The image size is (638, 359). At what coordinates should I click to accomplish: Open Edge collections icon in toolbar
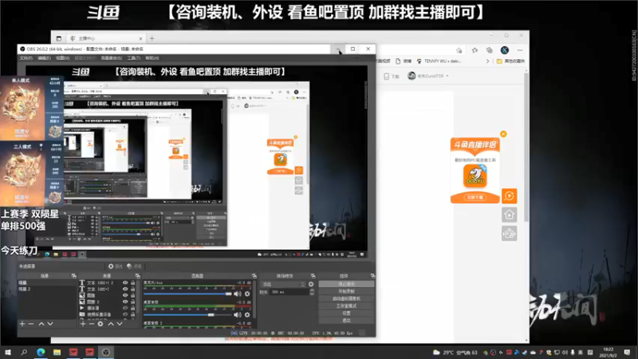coord(490,50)
